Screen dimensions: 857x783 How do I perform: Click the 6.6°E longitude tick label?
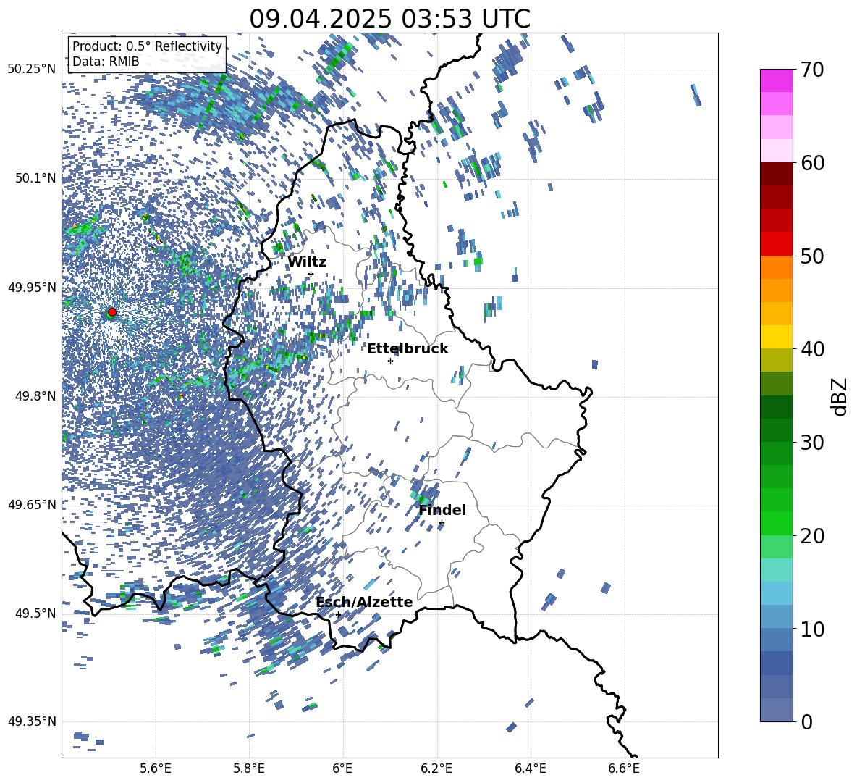(x=624, y=769)
